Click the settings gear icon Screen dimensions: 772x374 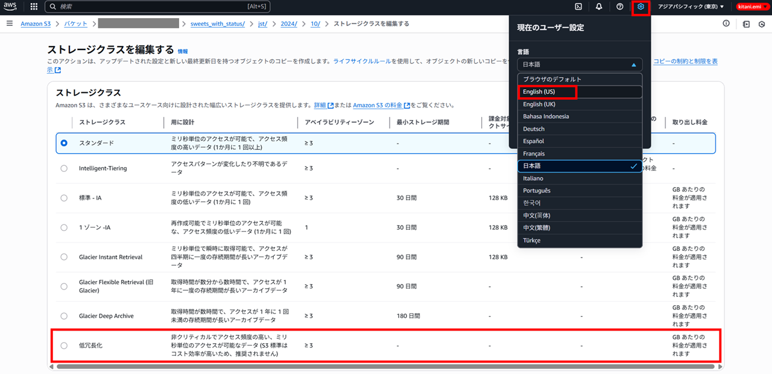(641, 7)
